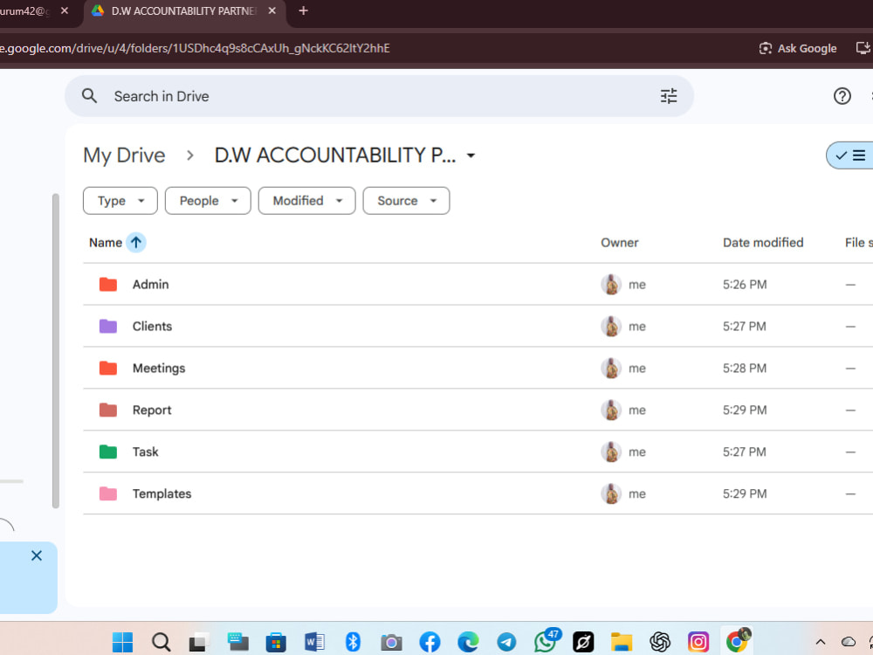Switch to list layout view toggle
Image resolution: width=873 pixels, height=655 pixels.
[850, 155]
